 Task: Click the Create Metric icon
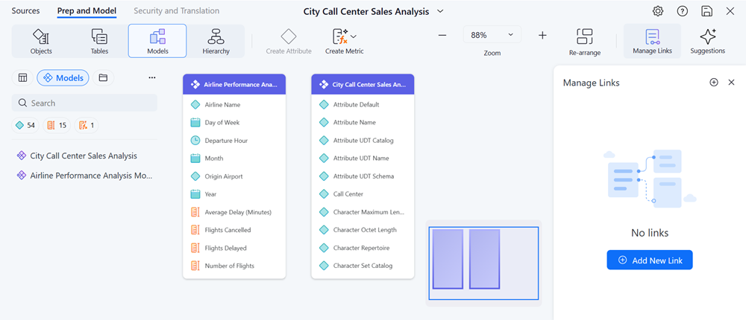point(339,36)
